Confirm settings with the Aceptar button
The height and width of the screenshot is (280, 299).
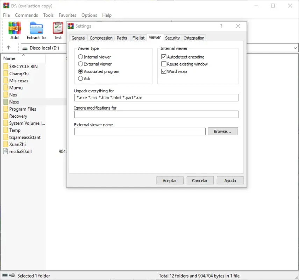[170, 180]
